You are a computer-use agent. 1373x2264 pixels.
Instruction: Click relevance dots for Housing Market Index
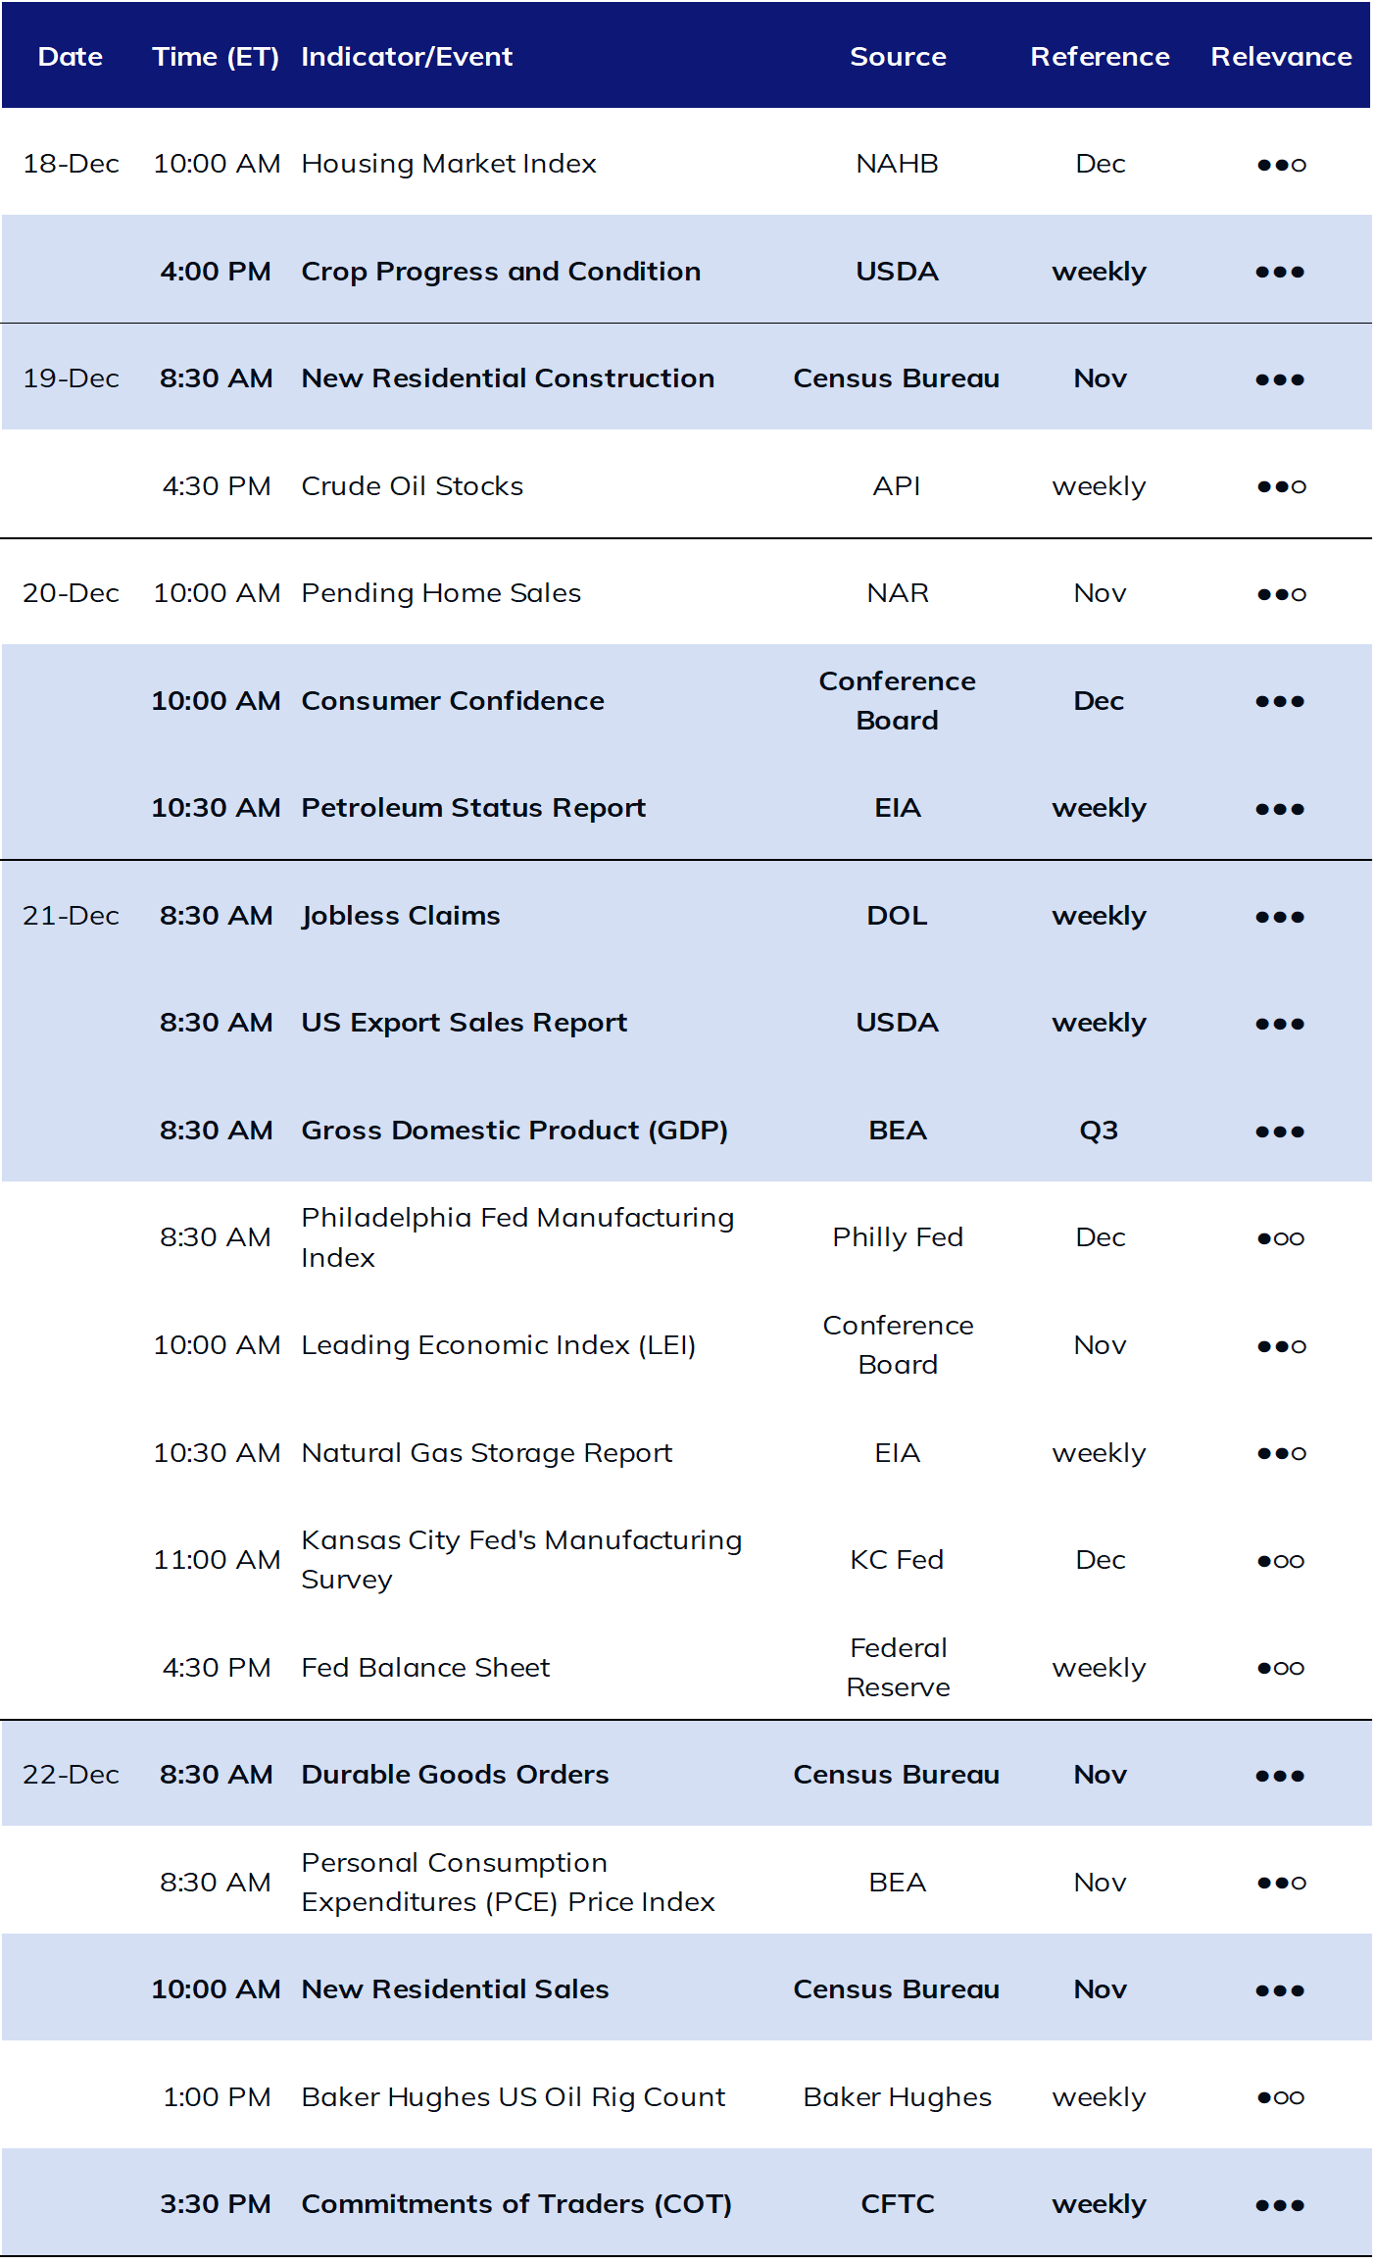pyautogui.click(x=1281, y=165)
